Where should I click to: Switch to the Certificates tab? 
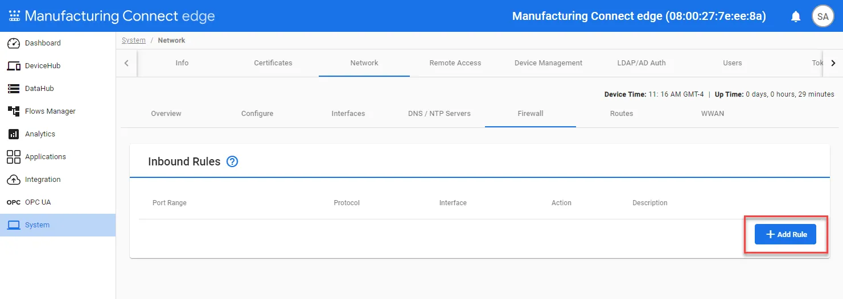point(273,63)
